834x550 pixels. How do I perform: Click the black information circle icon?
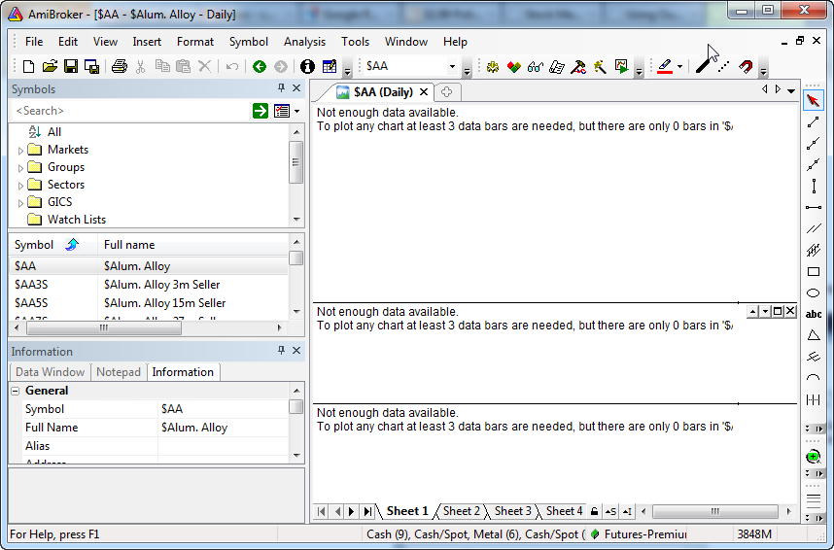[307, 66]
